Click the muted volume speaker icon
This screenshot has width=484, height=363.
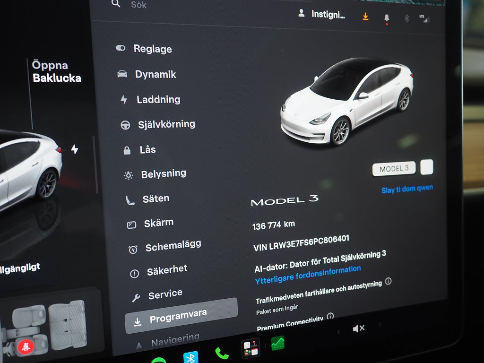[358, 328]
